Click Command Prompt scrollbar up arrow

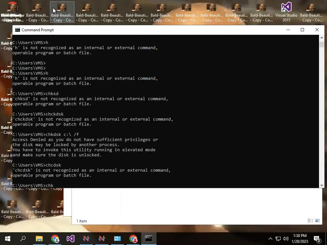point(322,38)
